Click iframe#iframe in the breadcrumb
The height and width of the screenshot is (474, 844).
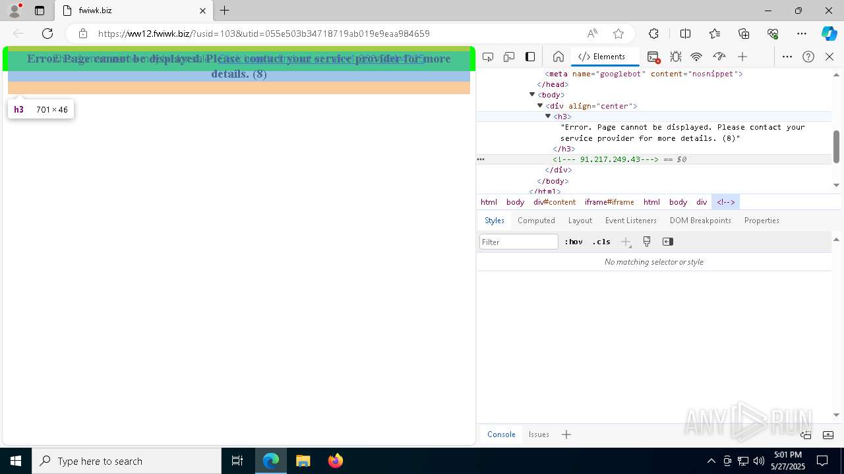coord(609,202)
